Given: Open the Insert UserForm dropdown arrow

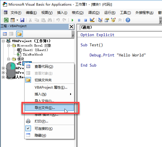Looking at the screenshot, I should point(17,20).
